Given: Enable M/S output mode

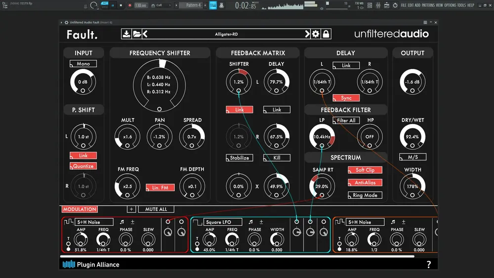Looking at the screenshot, I should tap(412, 157).
